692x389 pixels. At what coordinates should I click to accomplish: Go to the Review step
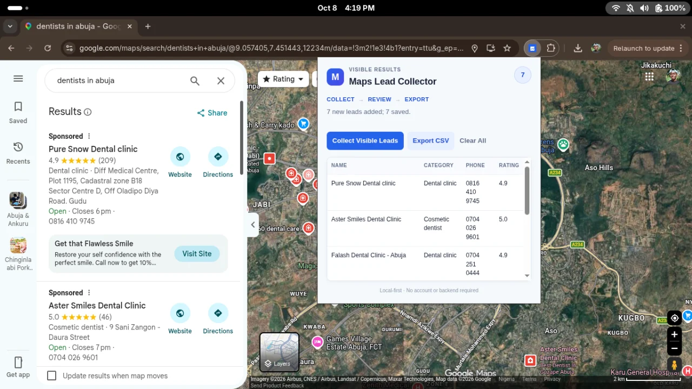(380, 99)
